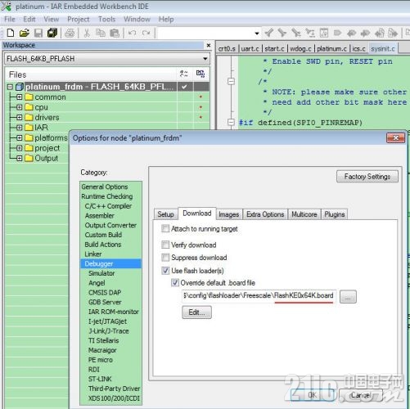Select PE micro category
This screenshot has width=410, height=409.
[x=101, y=360]
